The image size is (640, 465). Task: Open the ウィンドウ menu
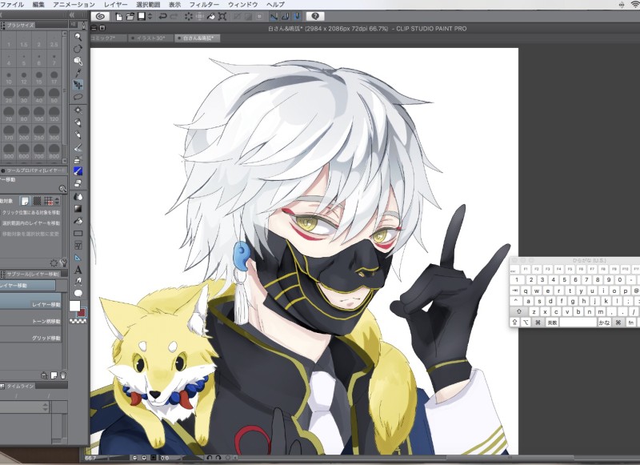[243, 5]
